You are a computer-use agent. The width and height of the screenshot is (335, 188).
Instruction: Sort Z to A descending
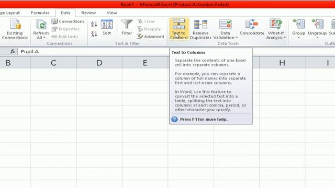point(94,33)
